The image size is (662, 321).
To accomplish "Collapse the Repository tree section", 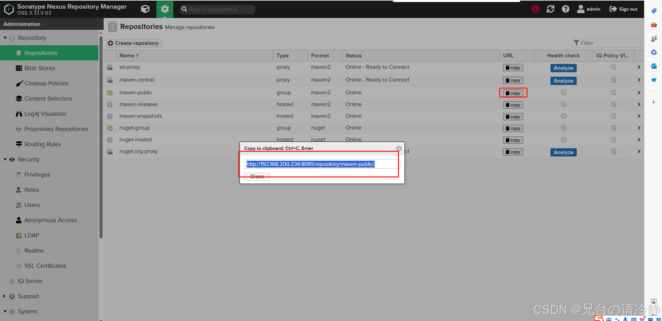I will [5, 38].
